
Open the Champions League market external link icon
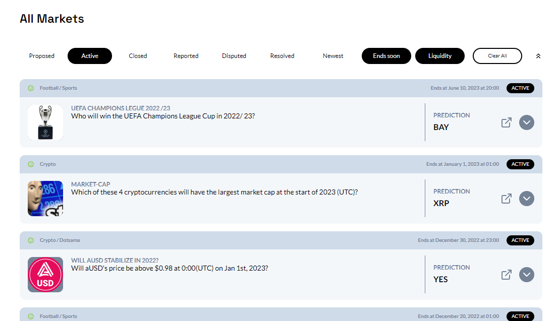click(x=506, y=122)
